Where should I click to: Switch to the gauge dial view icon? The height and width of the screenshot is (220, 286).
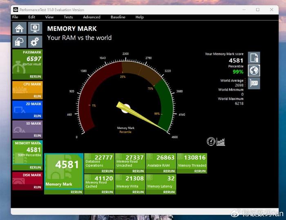(211, 141)
